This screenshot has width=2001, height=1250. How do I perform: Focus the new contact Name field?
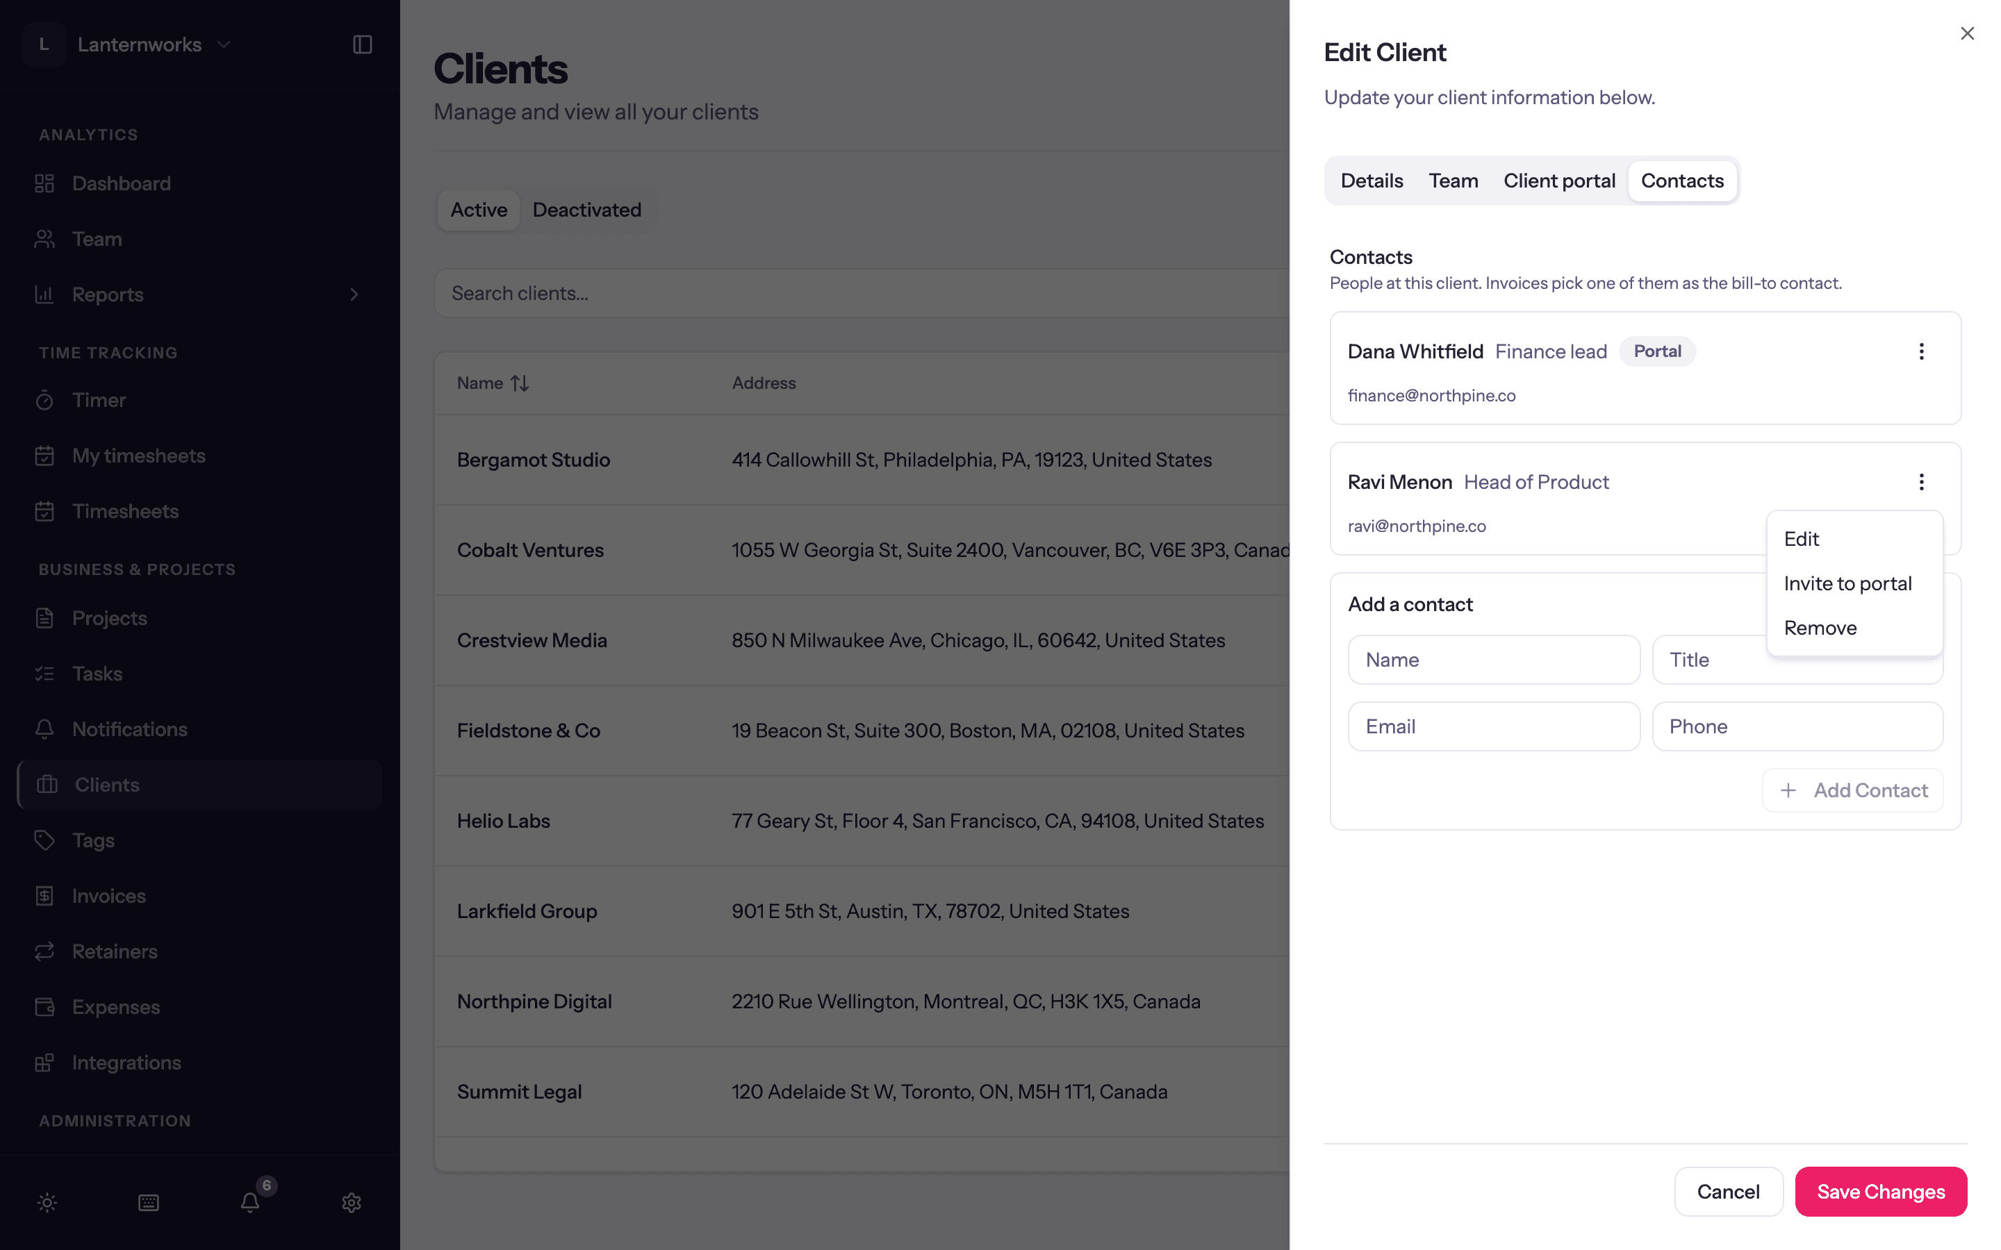click(x=1493, y=660)
